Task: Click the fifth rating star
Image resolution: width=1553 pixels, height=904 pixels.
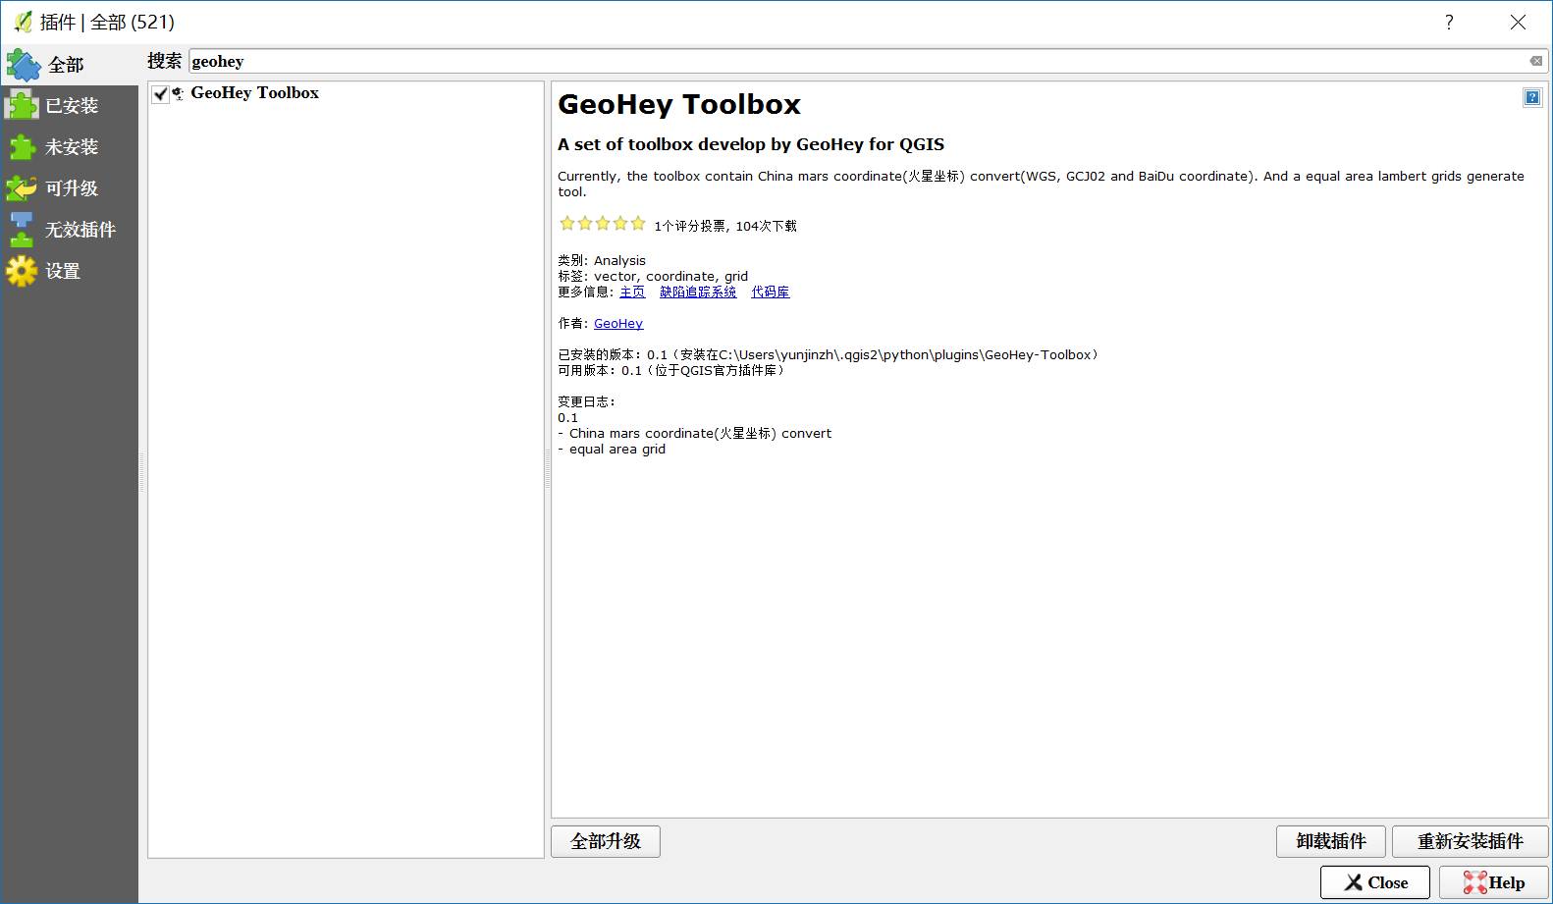Action: (x=638, y=224)
